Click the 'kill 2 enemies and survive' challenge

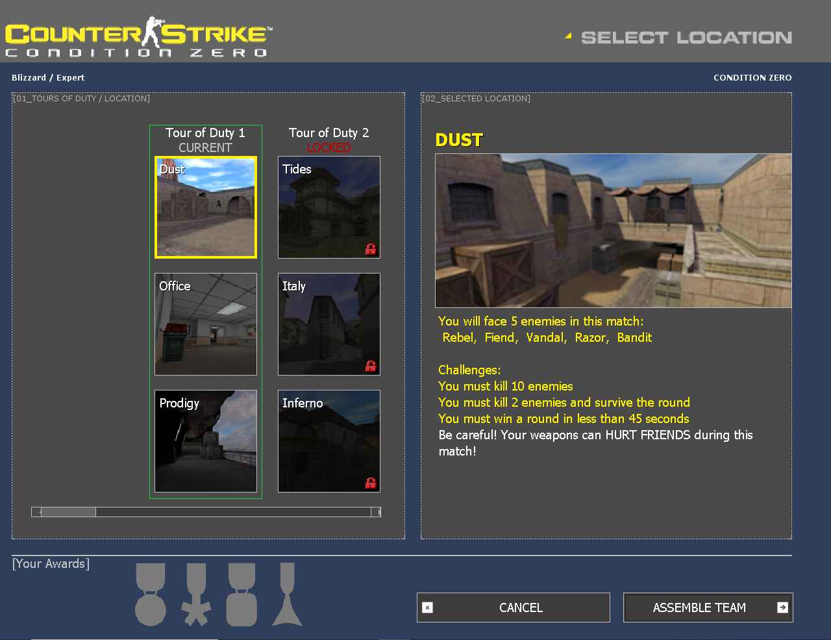[x=564, y=402]
